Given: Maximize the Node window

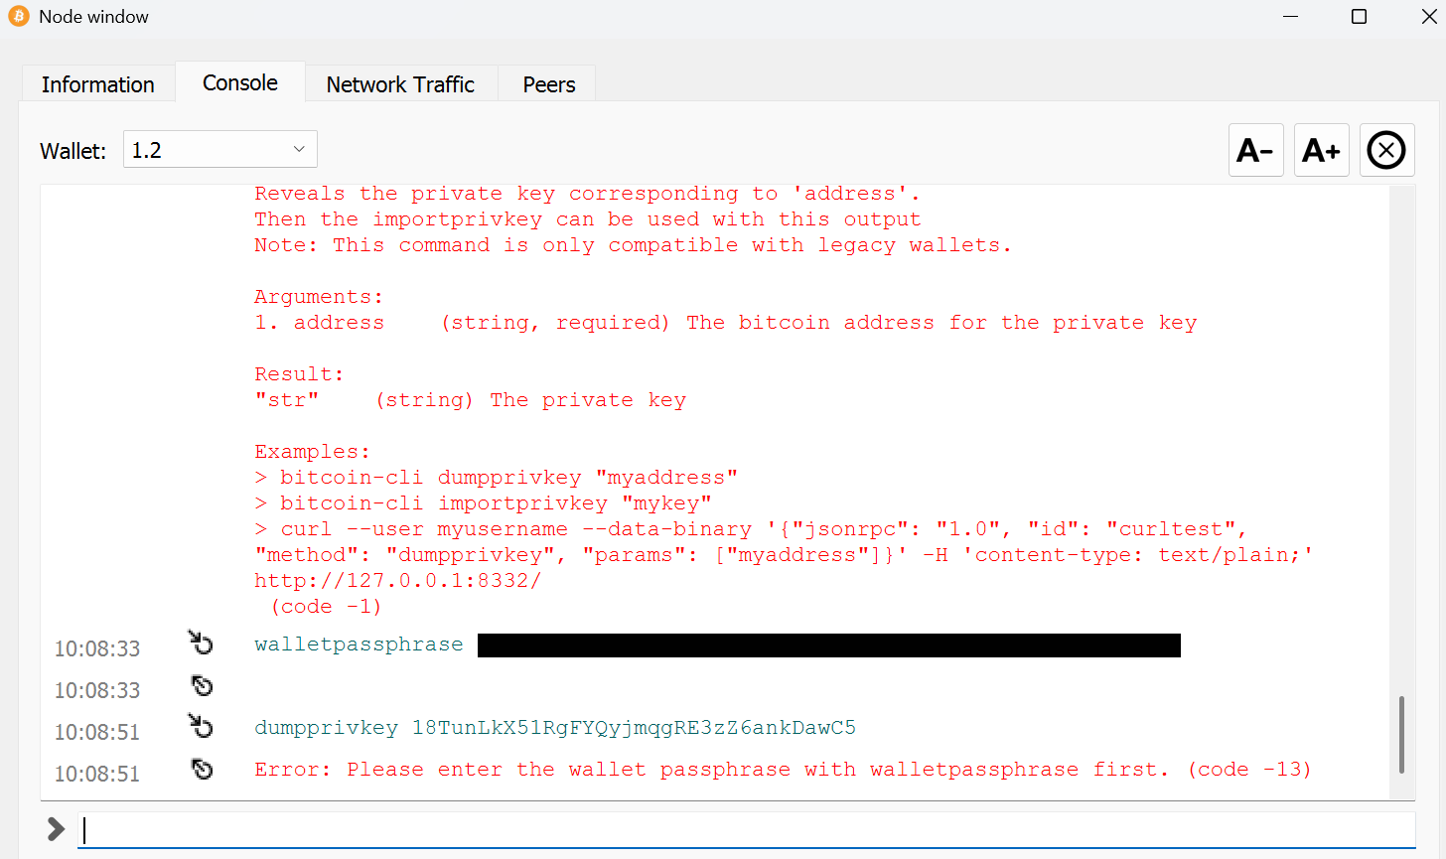Looking at the screenshot, I should (x=1359, y=17).
